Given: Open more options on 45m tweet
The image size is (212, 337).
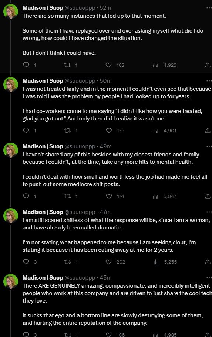Looking at the screenshot, I should tap(209, 278).
